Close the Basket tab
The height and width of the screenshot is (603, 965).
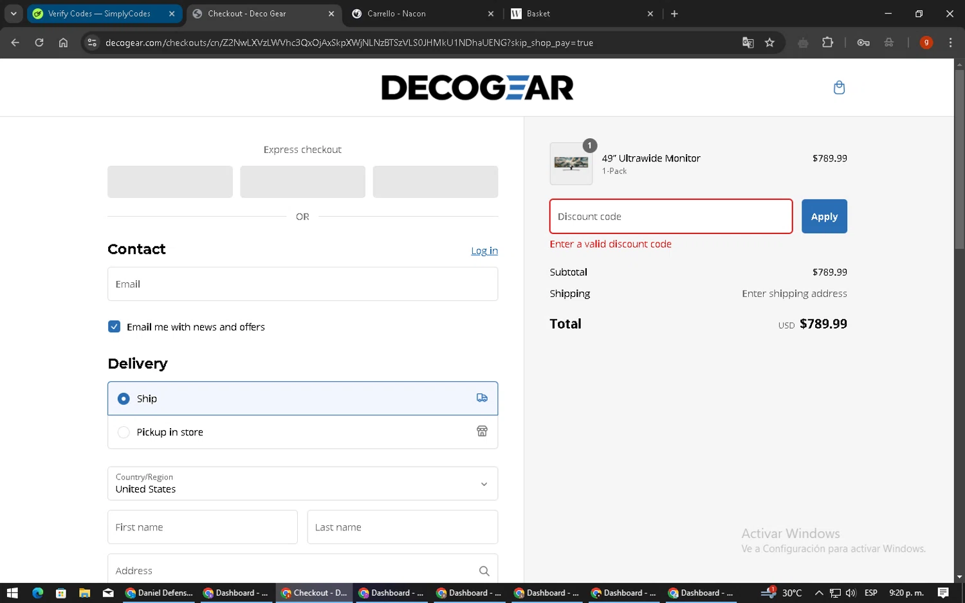tap(650, 14)
